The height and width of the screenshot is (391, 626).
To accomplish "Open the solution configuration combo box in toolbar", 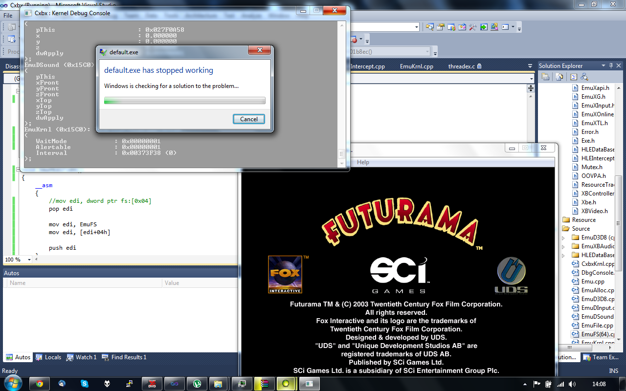I will (385, 27).
